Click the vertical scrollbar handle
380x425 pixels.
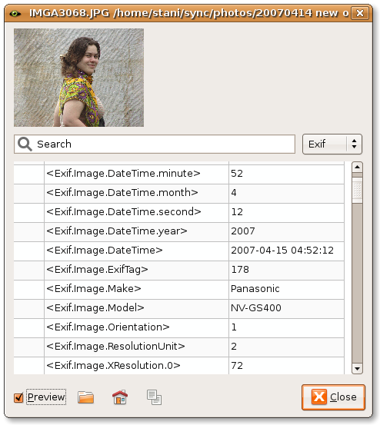coord(357,190)
